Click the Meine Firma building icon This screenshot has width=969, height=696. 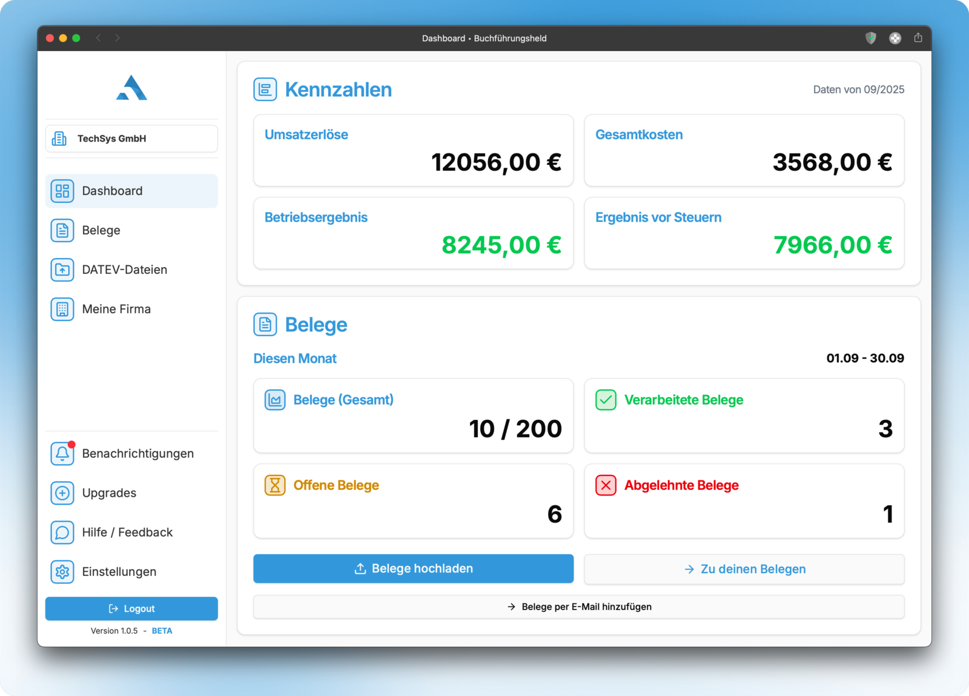pyautogui.click(x=62, y=309)
